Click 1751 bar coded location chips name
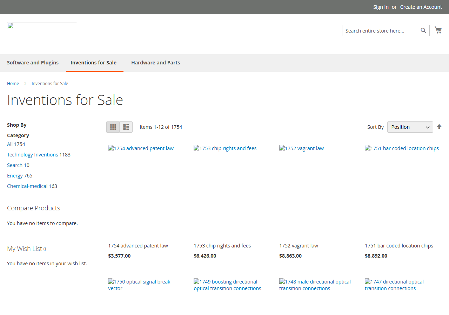The image size is (449, 315). [x=399, y=246]
